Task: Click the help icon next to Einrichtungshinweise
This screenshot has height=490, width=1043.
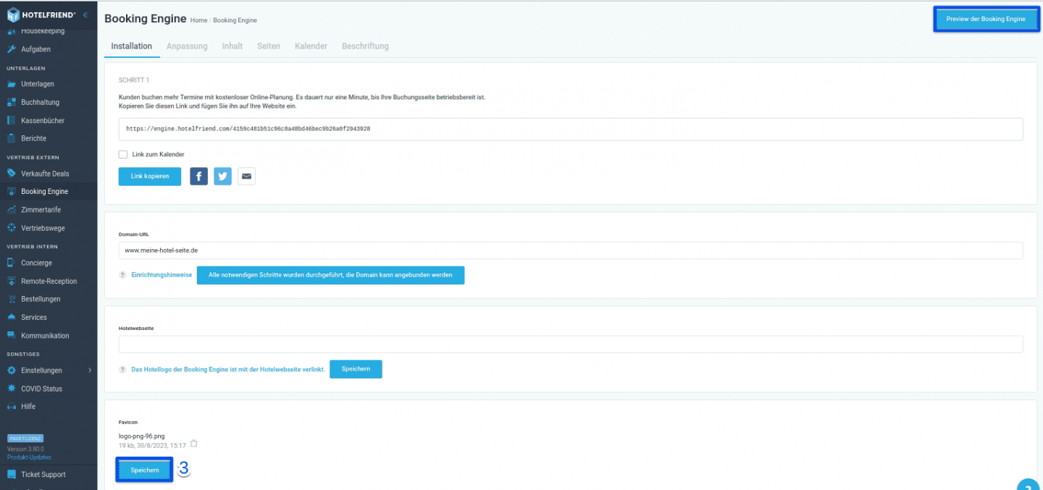Action: point(122,275)
